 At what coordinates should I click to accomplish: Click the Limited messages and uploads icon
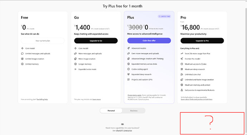click(22, 53)
